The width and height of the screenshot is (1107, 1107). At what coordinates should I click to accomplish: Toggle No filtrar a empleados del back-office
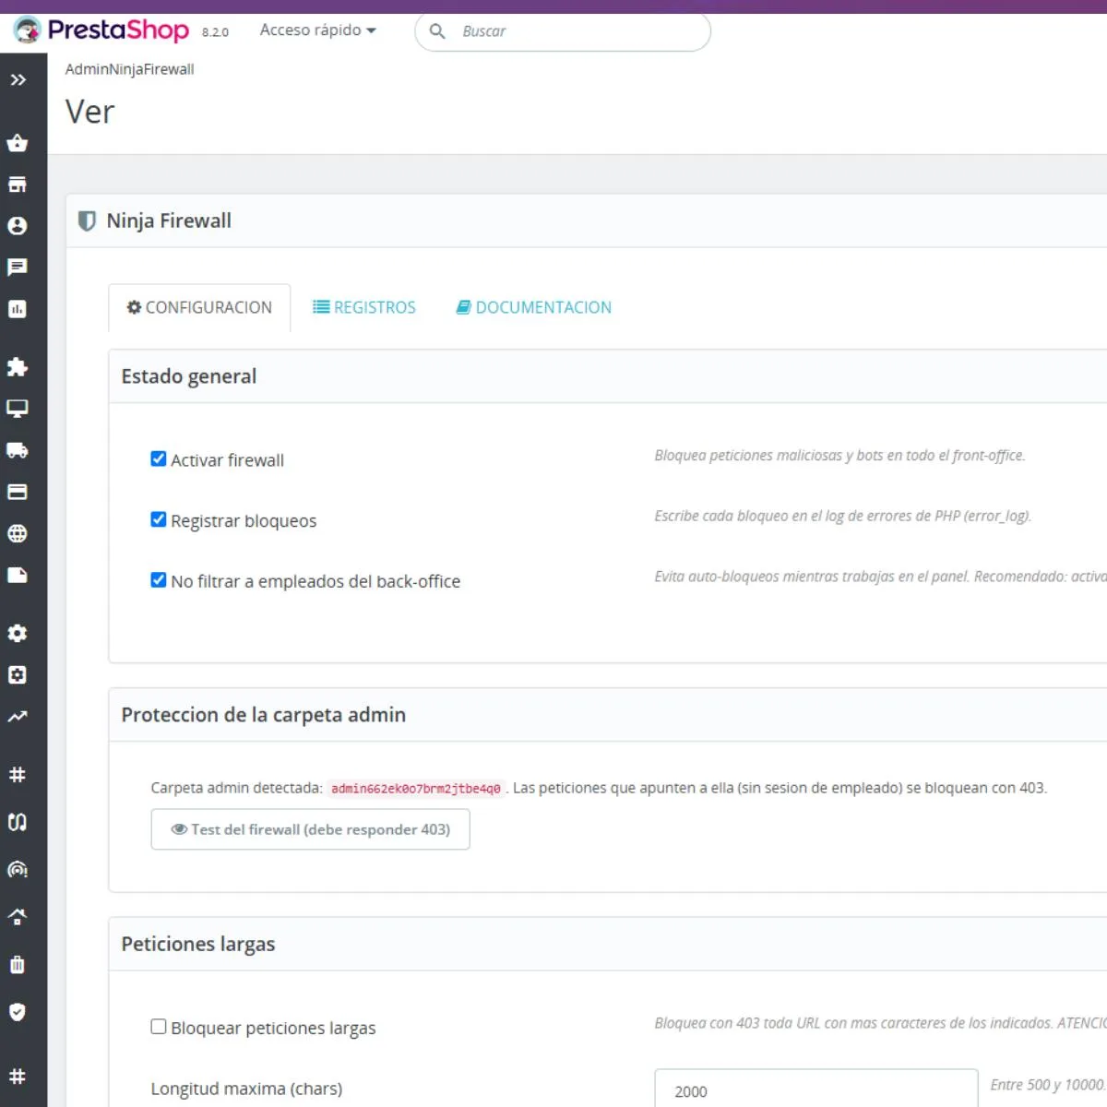(x=159, y=580)
